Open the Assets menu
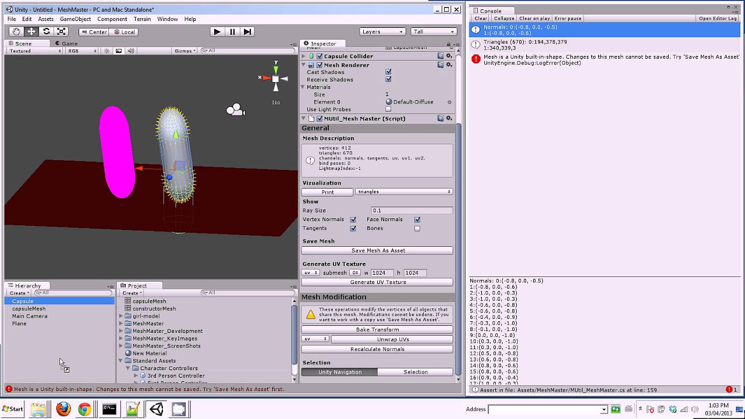This screenshot has width=745, height=419. click(46, 19)
